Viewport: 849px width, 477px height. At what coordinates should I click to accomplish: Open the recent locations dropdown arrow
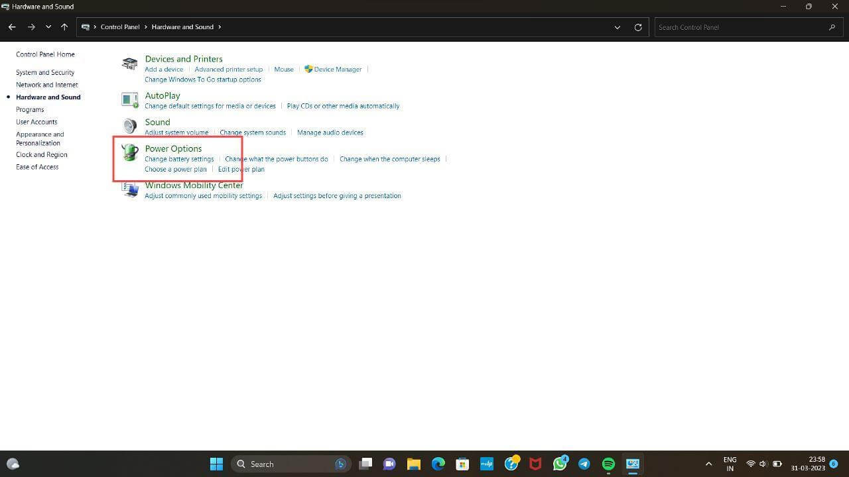tap(48, 27)
